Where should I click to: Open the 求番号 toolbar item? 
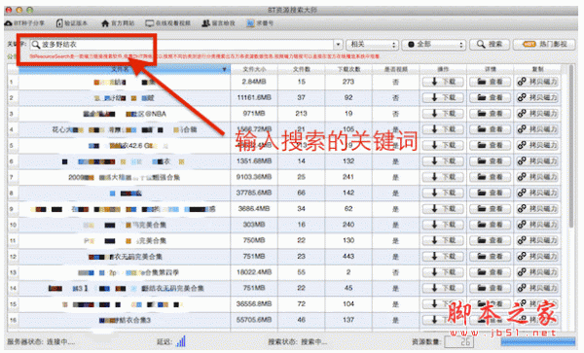click(x=260, y=23)
